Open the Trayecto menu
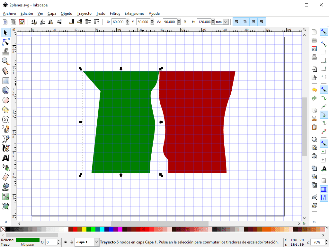The width and height of the screenshot is (329, 247). click(x=84, y=14)
